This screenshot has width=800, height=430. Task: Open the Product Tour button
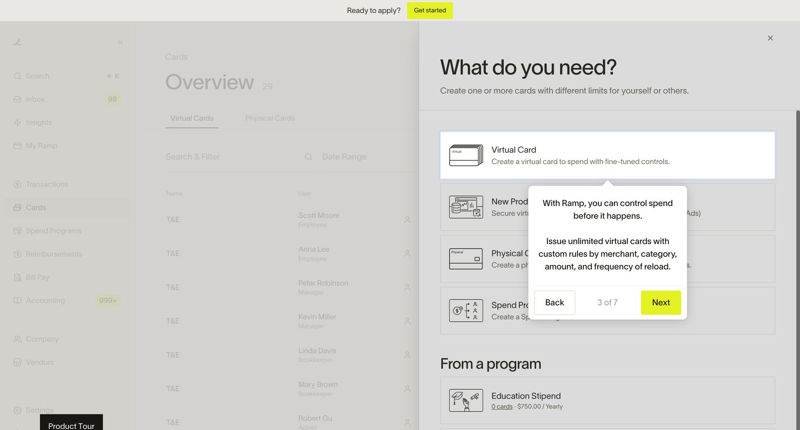(x=71, y=423)
